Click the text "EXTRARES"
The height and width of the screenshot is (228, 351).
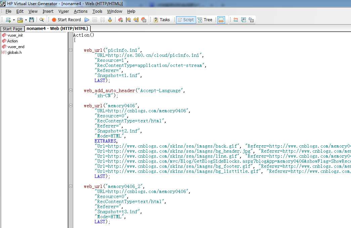point(105,141)
